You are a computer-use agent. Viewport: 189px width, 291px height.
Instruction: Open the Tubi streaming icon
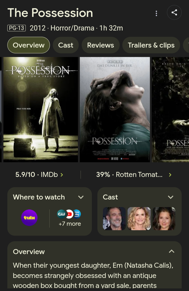(x=29, y=218)
